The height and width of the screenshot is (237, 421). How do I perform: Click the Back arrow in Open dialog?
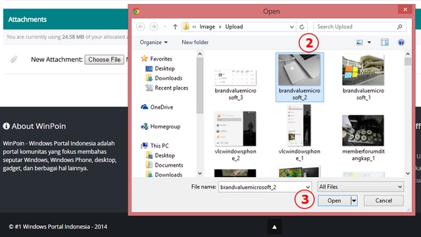pyautogui.click(x=140, y=26)
